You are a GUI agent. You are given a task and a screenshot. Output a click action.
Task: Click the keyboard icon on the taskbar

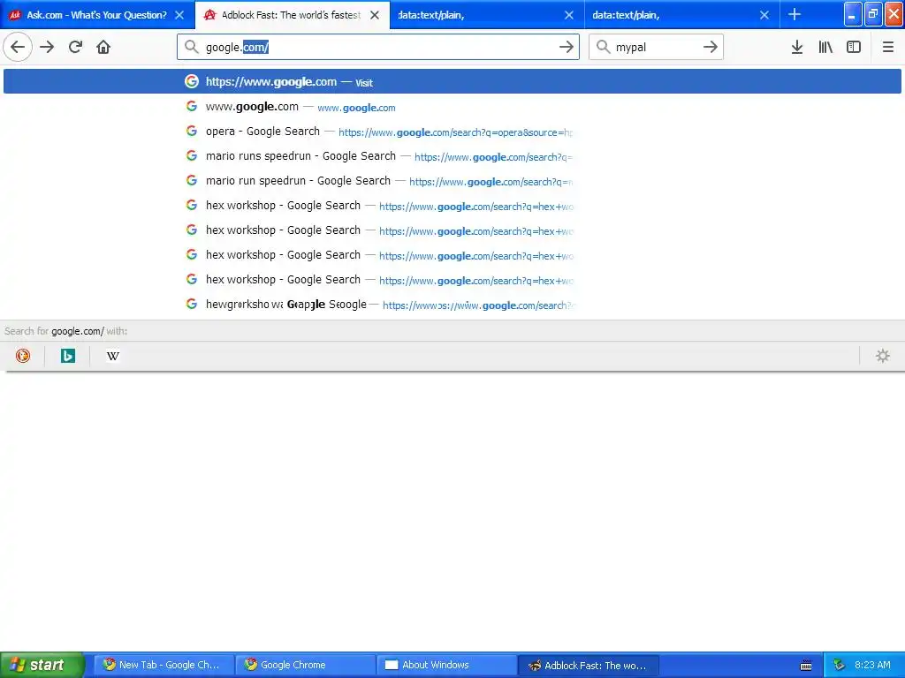(x=806, y=666)
